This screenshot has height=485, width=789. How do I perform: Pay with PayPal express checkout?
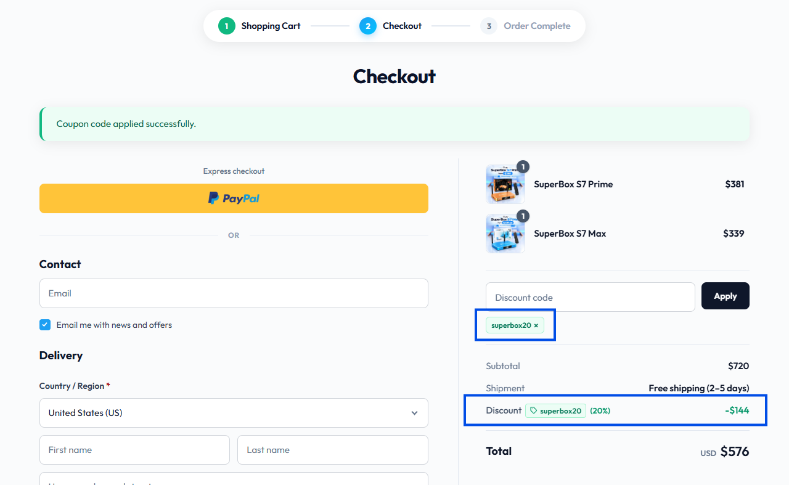234,198
